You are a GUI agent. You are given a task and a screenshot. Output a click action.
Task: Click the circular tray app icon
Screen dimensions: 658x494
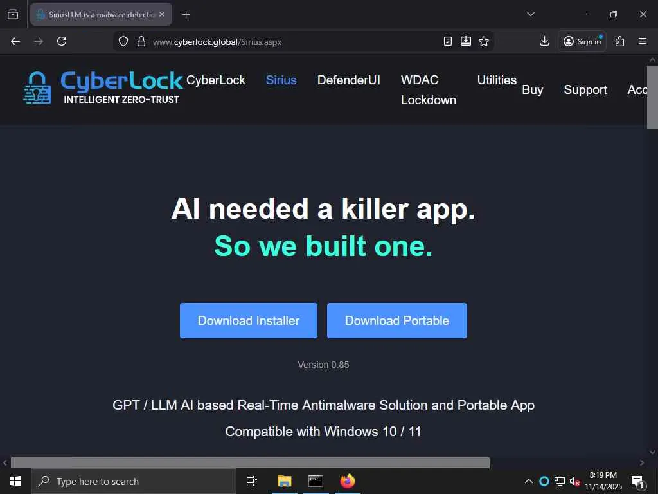point(544,481)
